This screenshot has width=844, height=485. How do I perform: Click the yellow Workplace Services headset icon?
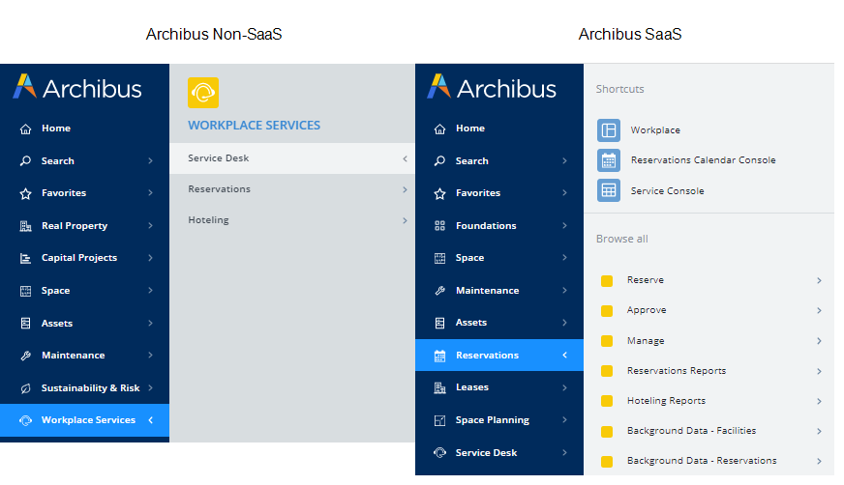[203, 93]
